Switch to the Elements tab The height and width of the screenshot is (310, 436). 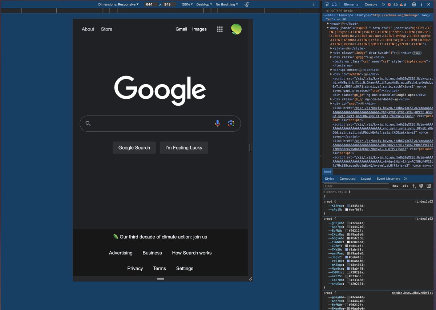tap(351, 4)
